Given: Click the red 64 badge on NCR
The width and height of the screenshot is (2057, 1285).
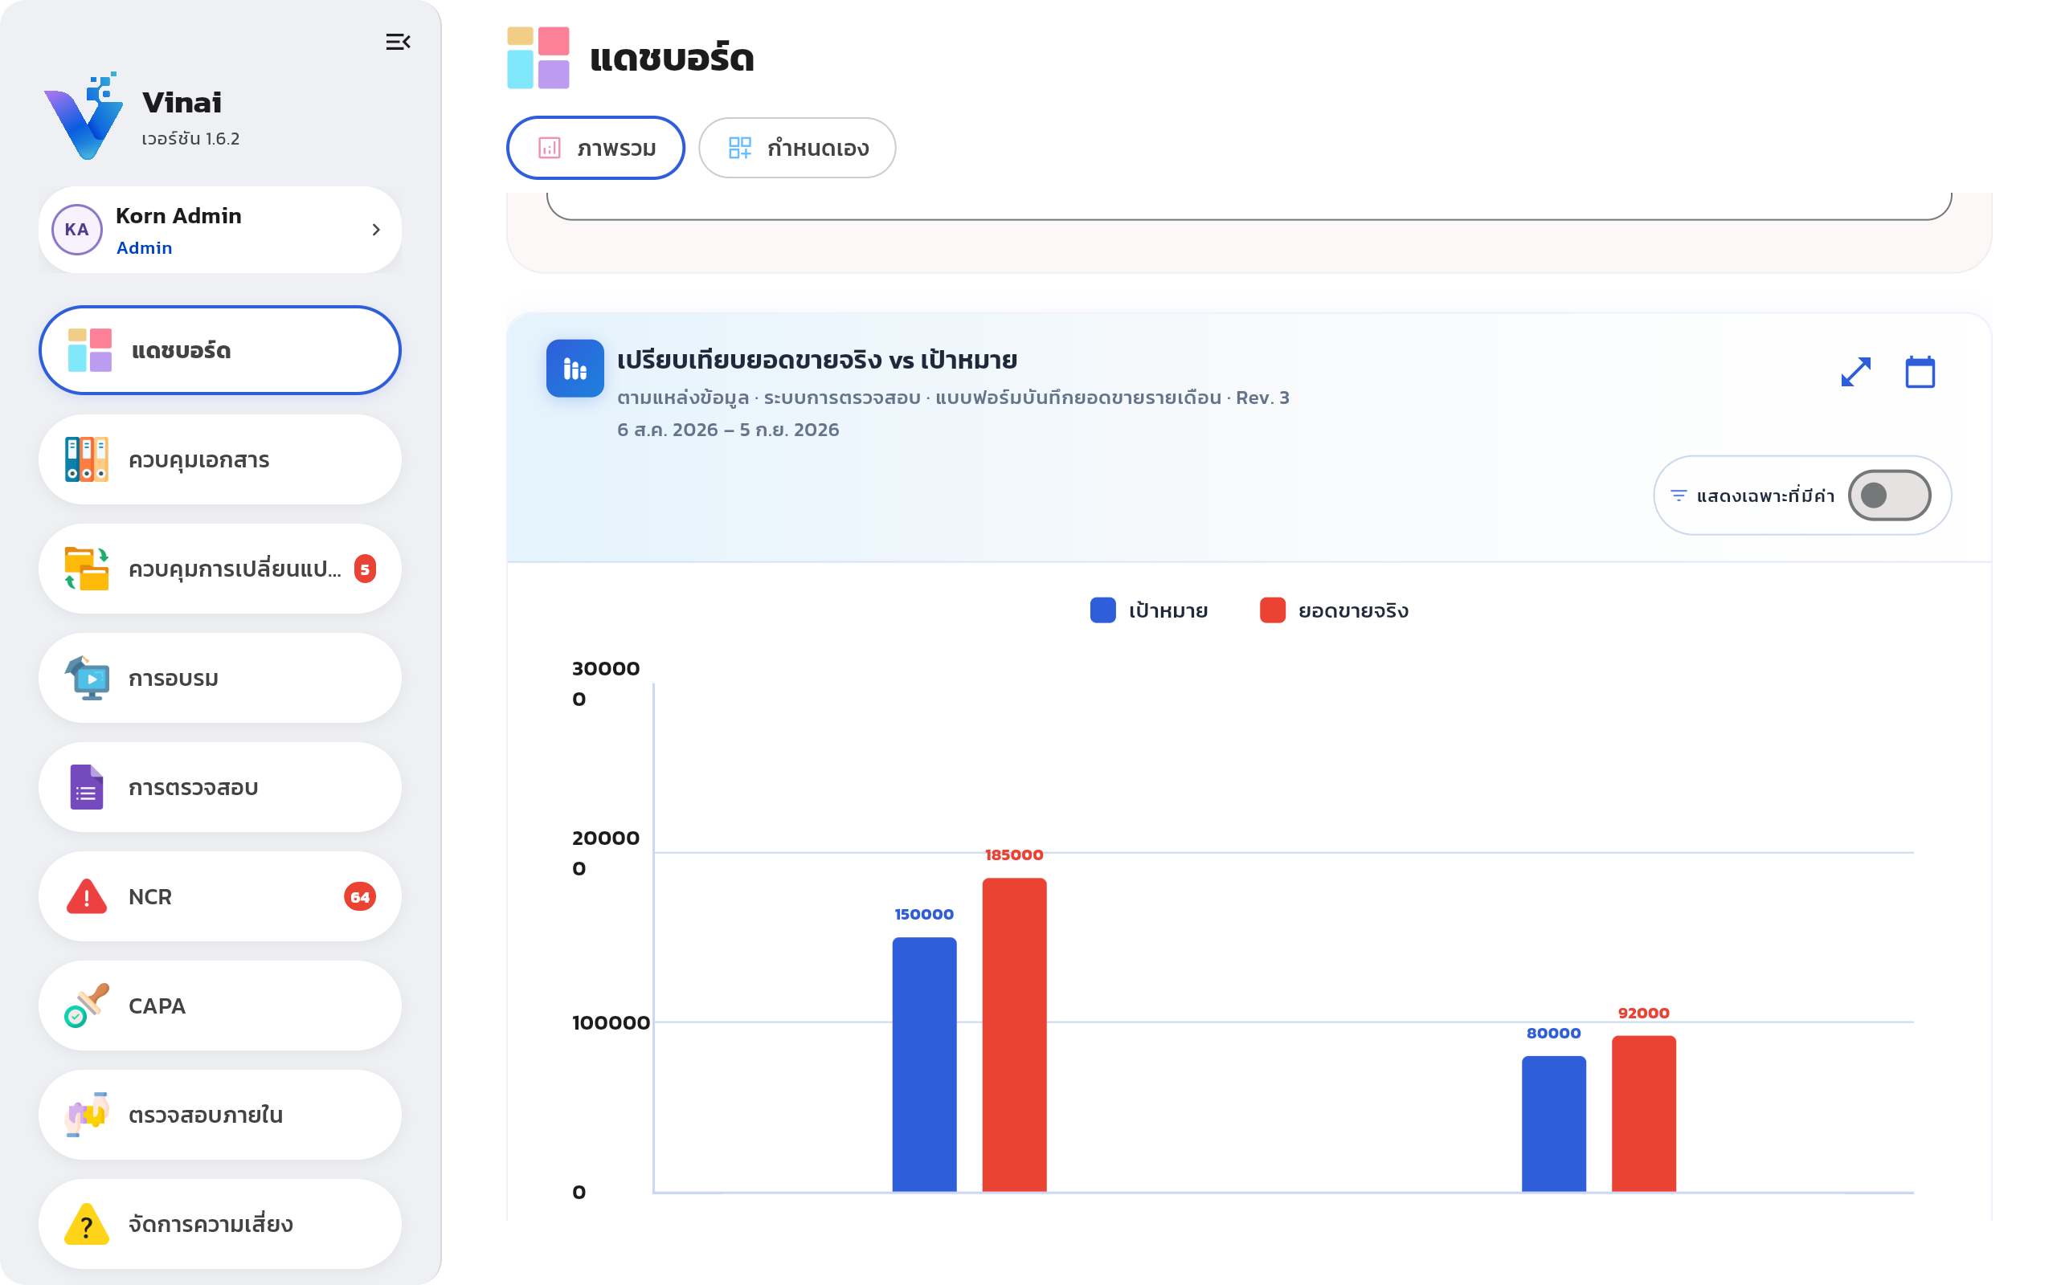Looking at the screenshot, I should pos(361,896).
